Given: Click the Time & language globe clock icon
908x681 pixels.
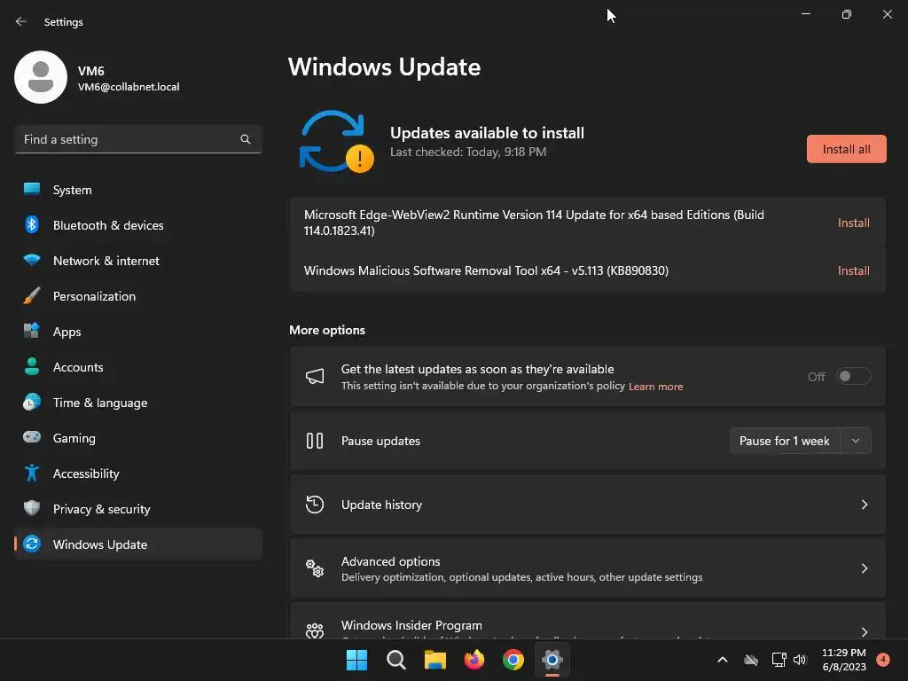Looking at the screenshot, I should [x=32, y=402].
